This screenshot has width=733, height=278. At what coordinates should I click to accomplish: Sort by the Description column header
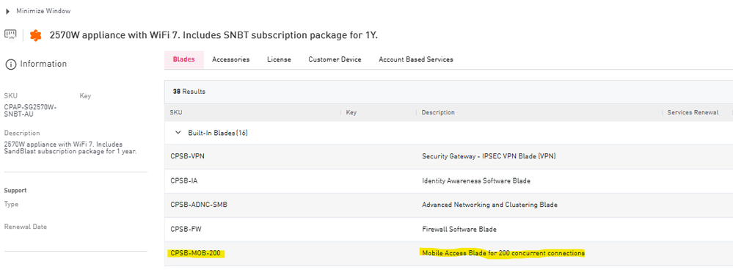pyautogui.click(x=438, y=113)
